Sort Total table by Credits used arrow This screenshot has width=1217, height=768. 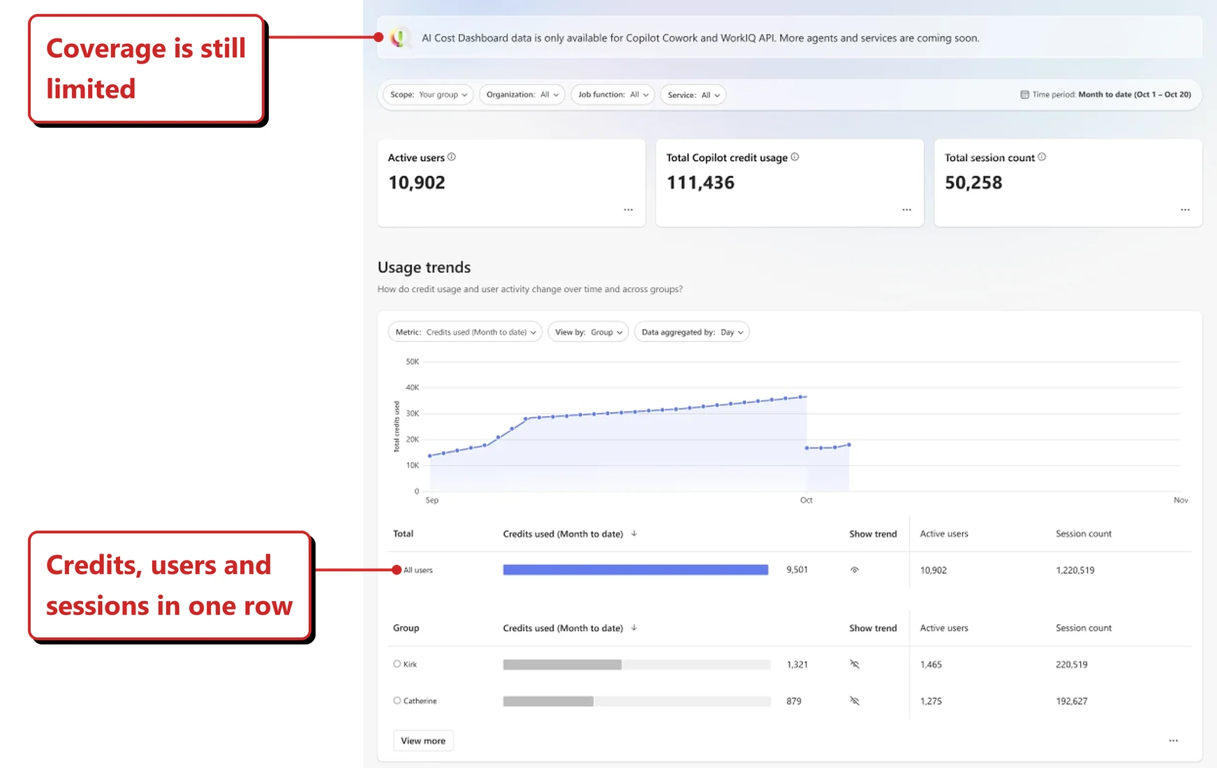pyautogui.click(x=634, y=533)
